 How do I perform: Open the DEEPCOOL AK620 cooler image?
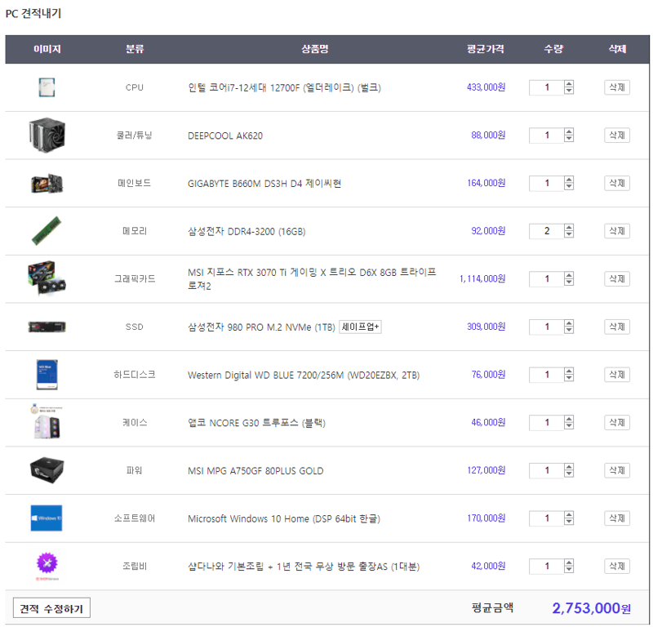(47, 135)
